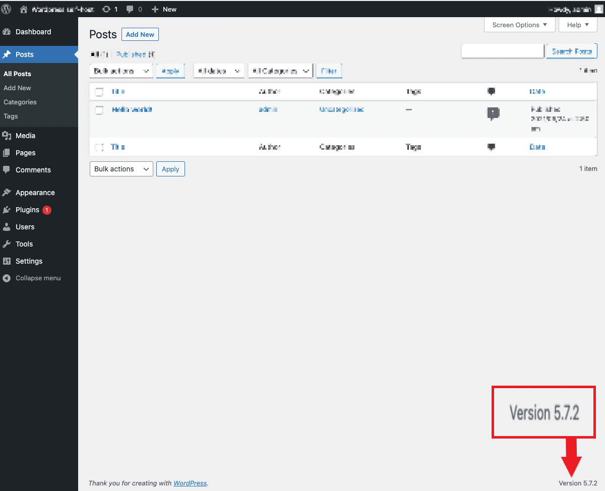Expand the Help panel

coord(578,25)
